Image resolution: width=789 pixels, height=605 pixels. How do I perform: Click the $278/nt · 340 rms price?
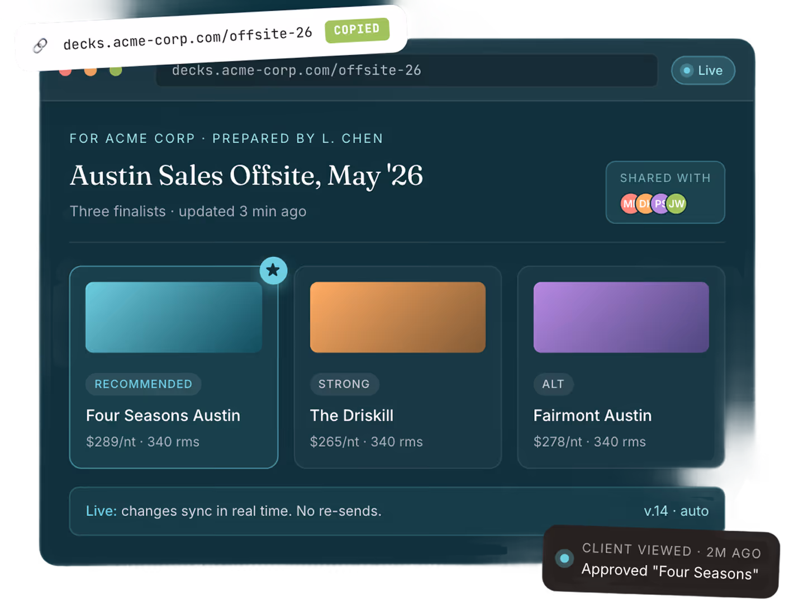590,442
